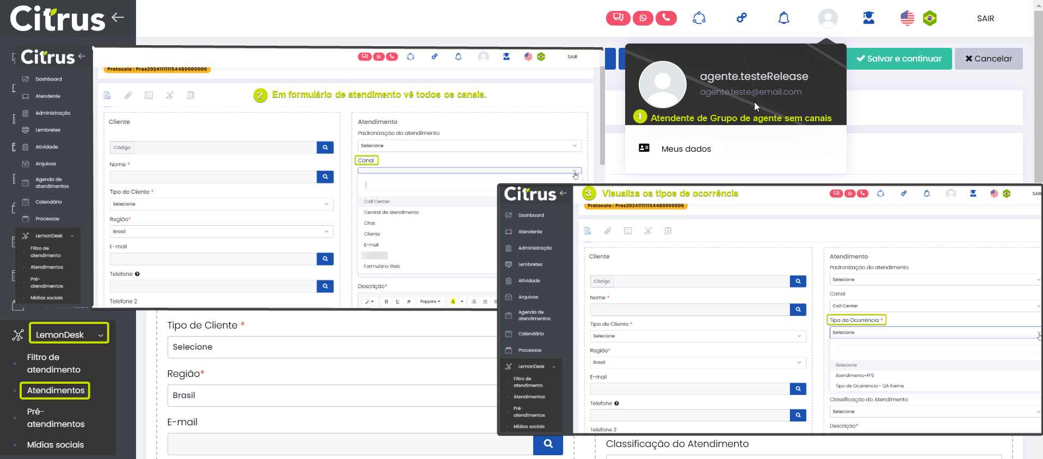Open the large Tipo de Cliente Selecione dropdown
This screenshot has height=459, width=1043.
coord(332,347)
